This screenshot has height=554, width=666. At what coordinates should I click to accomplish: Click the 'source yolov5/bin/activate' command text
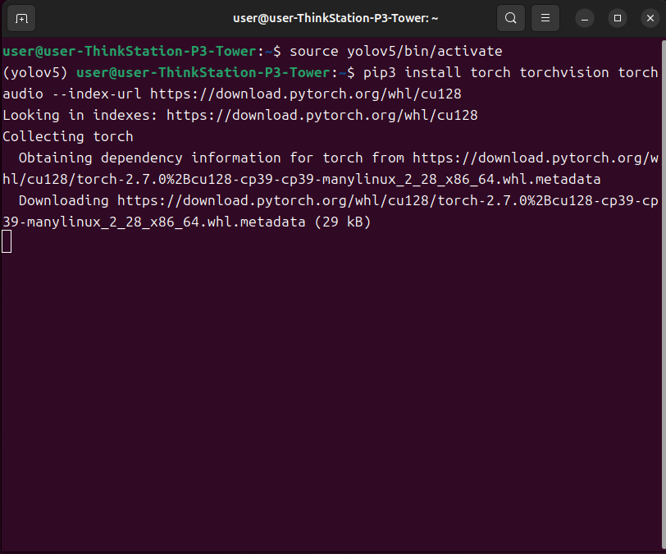pyautogui.click(x=396, y=52)
